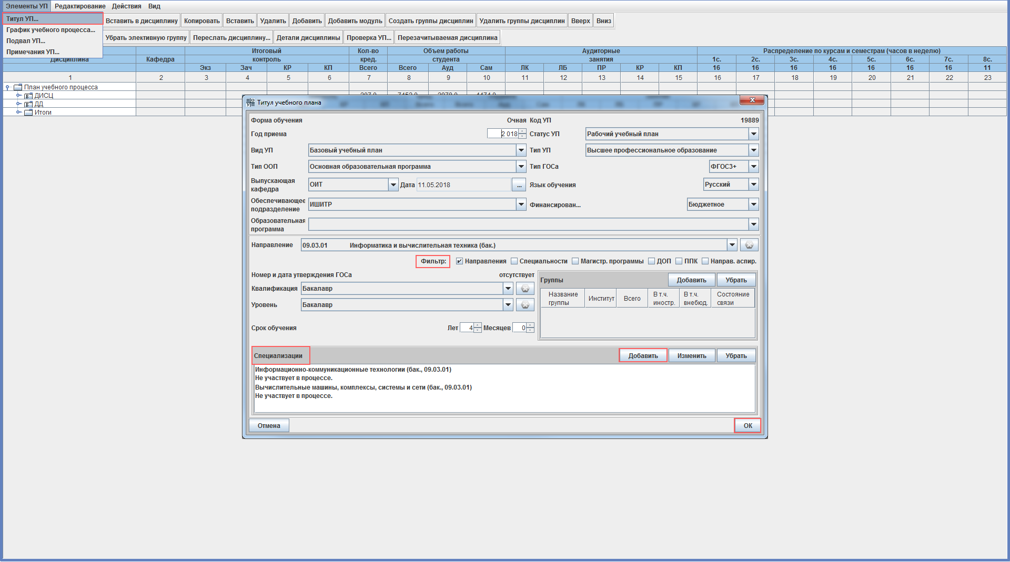Click the План учебного процесса folder icon
Viewport: 1010px width, 562px height.
point(18,87)
